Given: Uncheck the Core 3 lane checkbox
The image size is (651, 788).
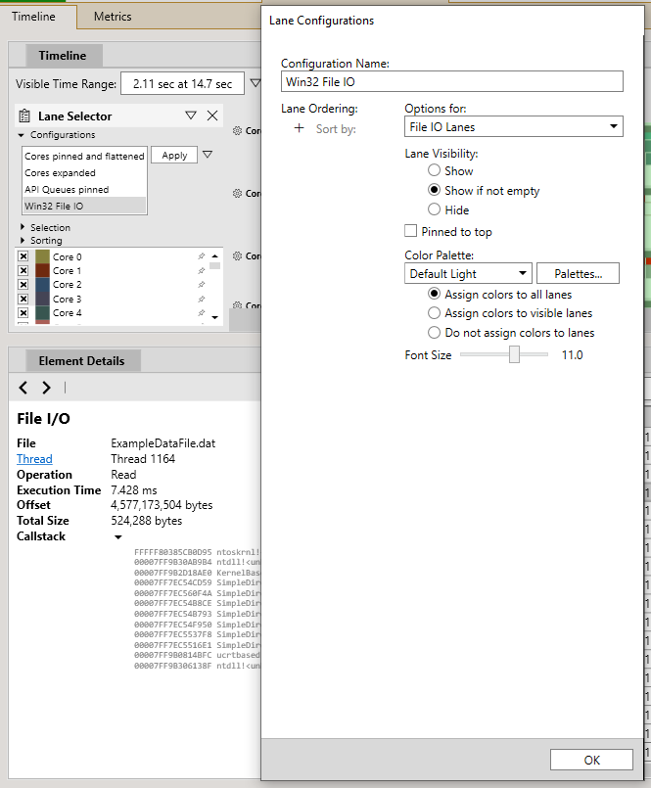Looking at the screenshot, I should 23,299.
